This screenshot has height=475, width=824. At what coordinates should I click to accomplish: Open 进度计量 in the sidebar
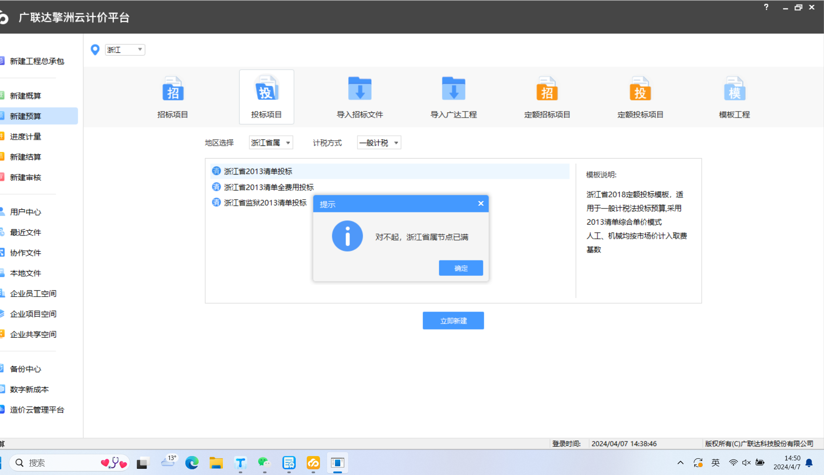click(26, 137)
